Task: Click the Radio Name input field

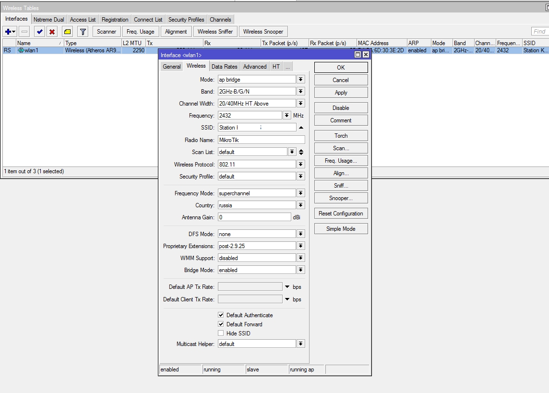Action: pos(261,140)
